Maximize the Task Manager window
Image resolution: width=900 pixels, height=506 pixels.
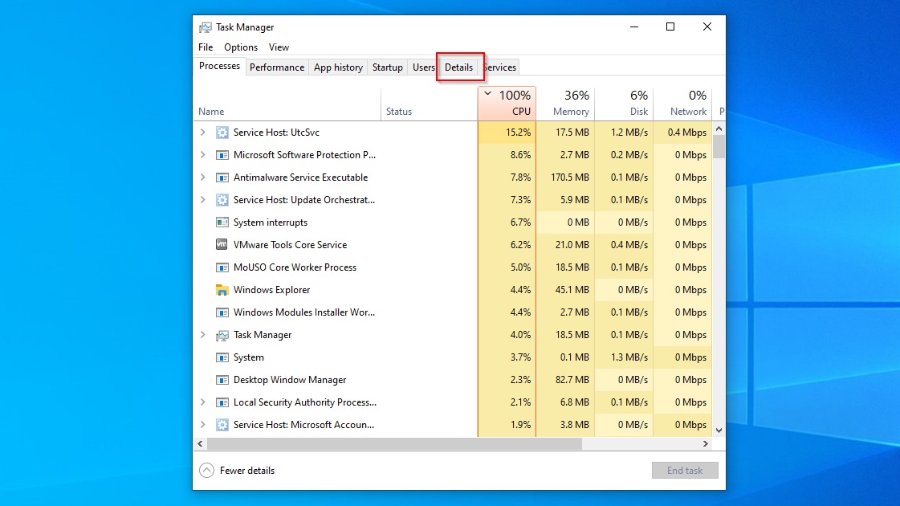tap(670, 27)
